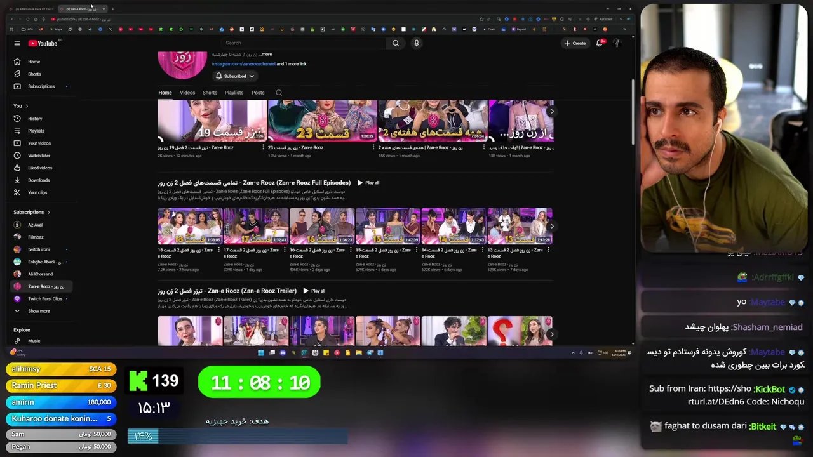
Task: Search within channel using magnifier icon
Action: pyautogui.click(x=279, y=93)
